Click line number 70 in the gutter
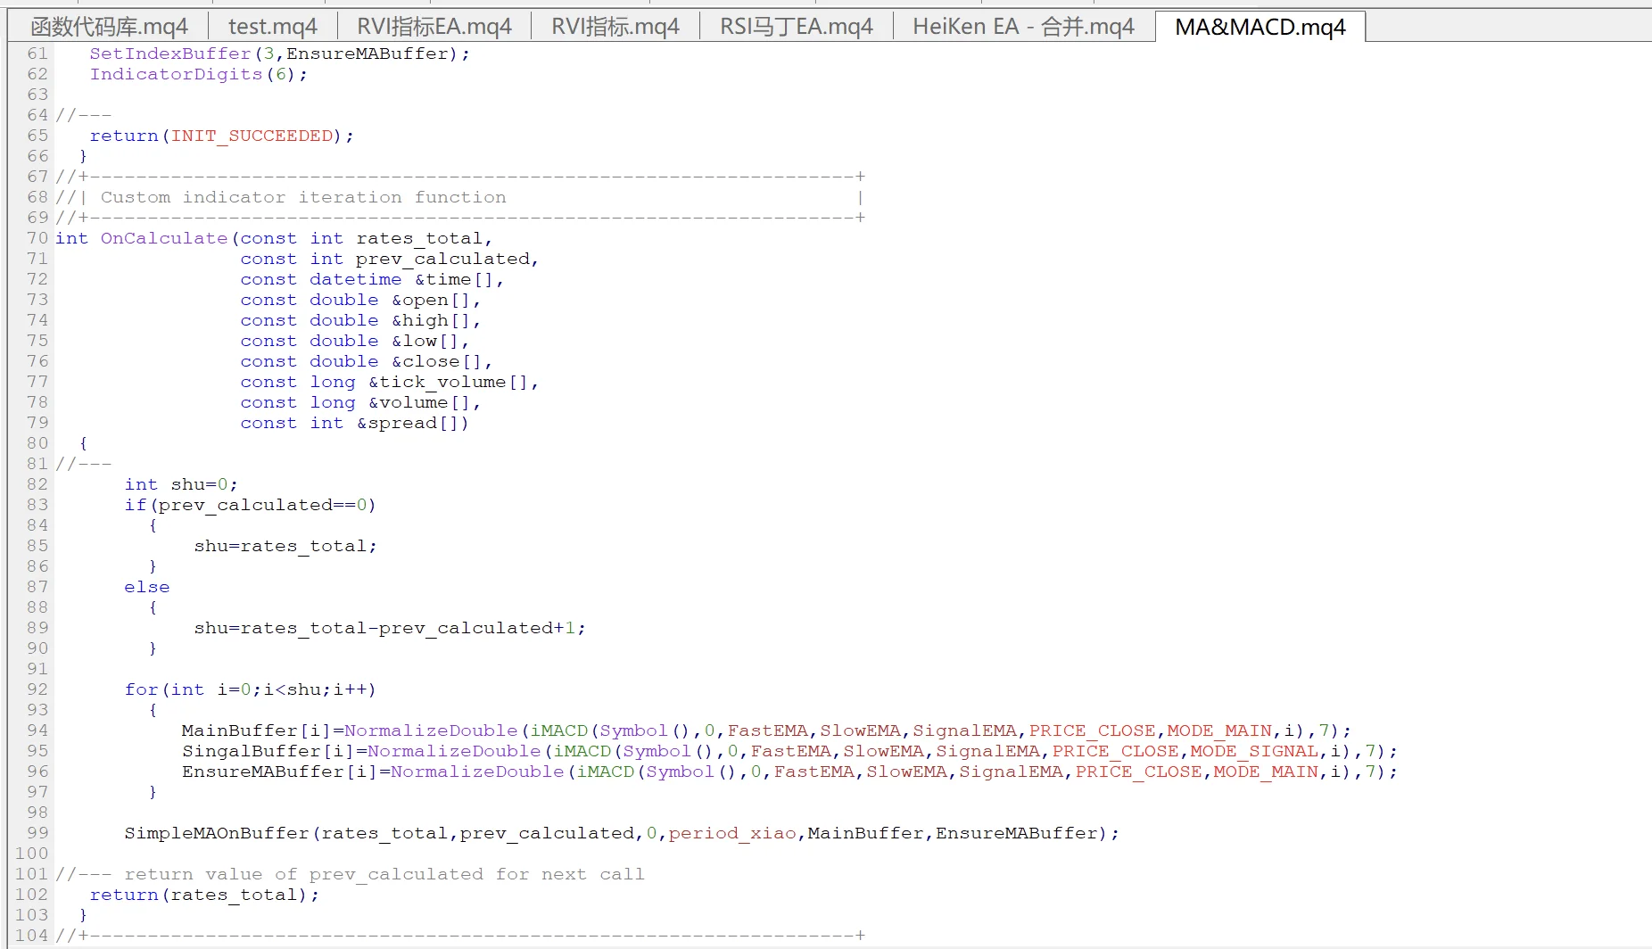1652x949 pixels. [37, 238]
